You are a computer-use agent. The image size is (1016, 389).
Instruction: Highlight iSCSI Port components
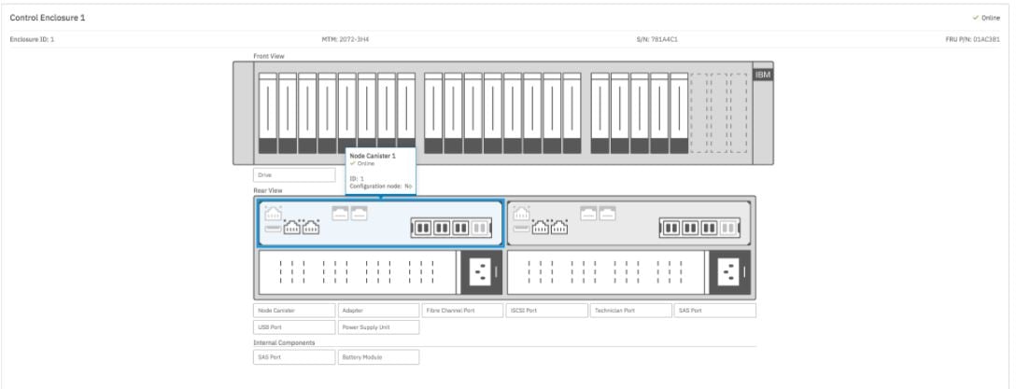(545, 310)
